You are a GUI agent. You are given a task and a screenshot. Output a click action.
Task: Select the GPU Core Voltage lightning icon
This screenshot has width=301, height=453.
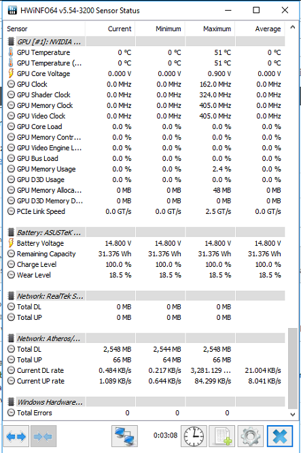tap(11, 73)
